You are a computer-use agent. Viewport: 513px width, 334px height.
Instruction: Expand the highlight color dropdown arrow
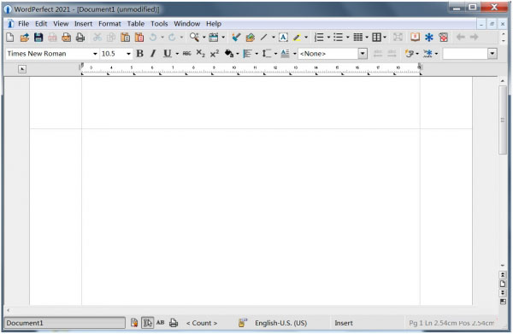click(x=306, y=38)
